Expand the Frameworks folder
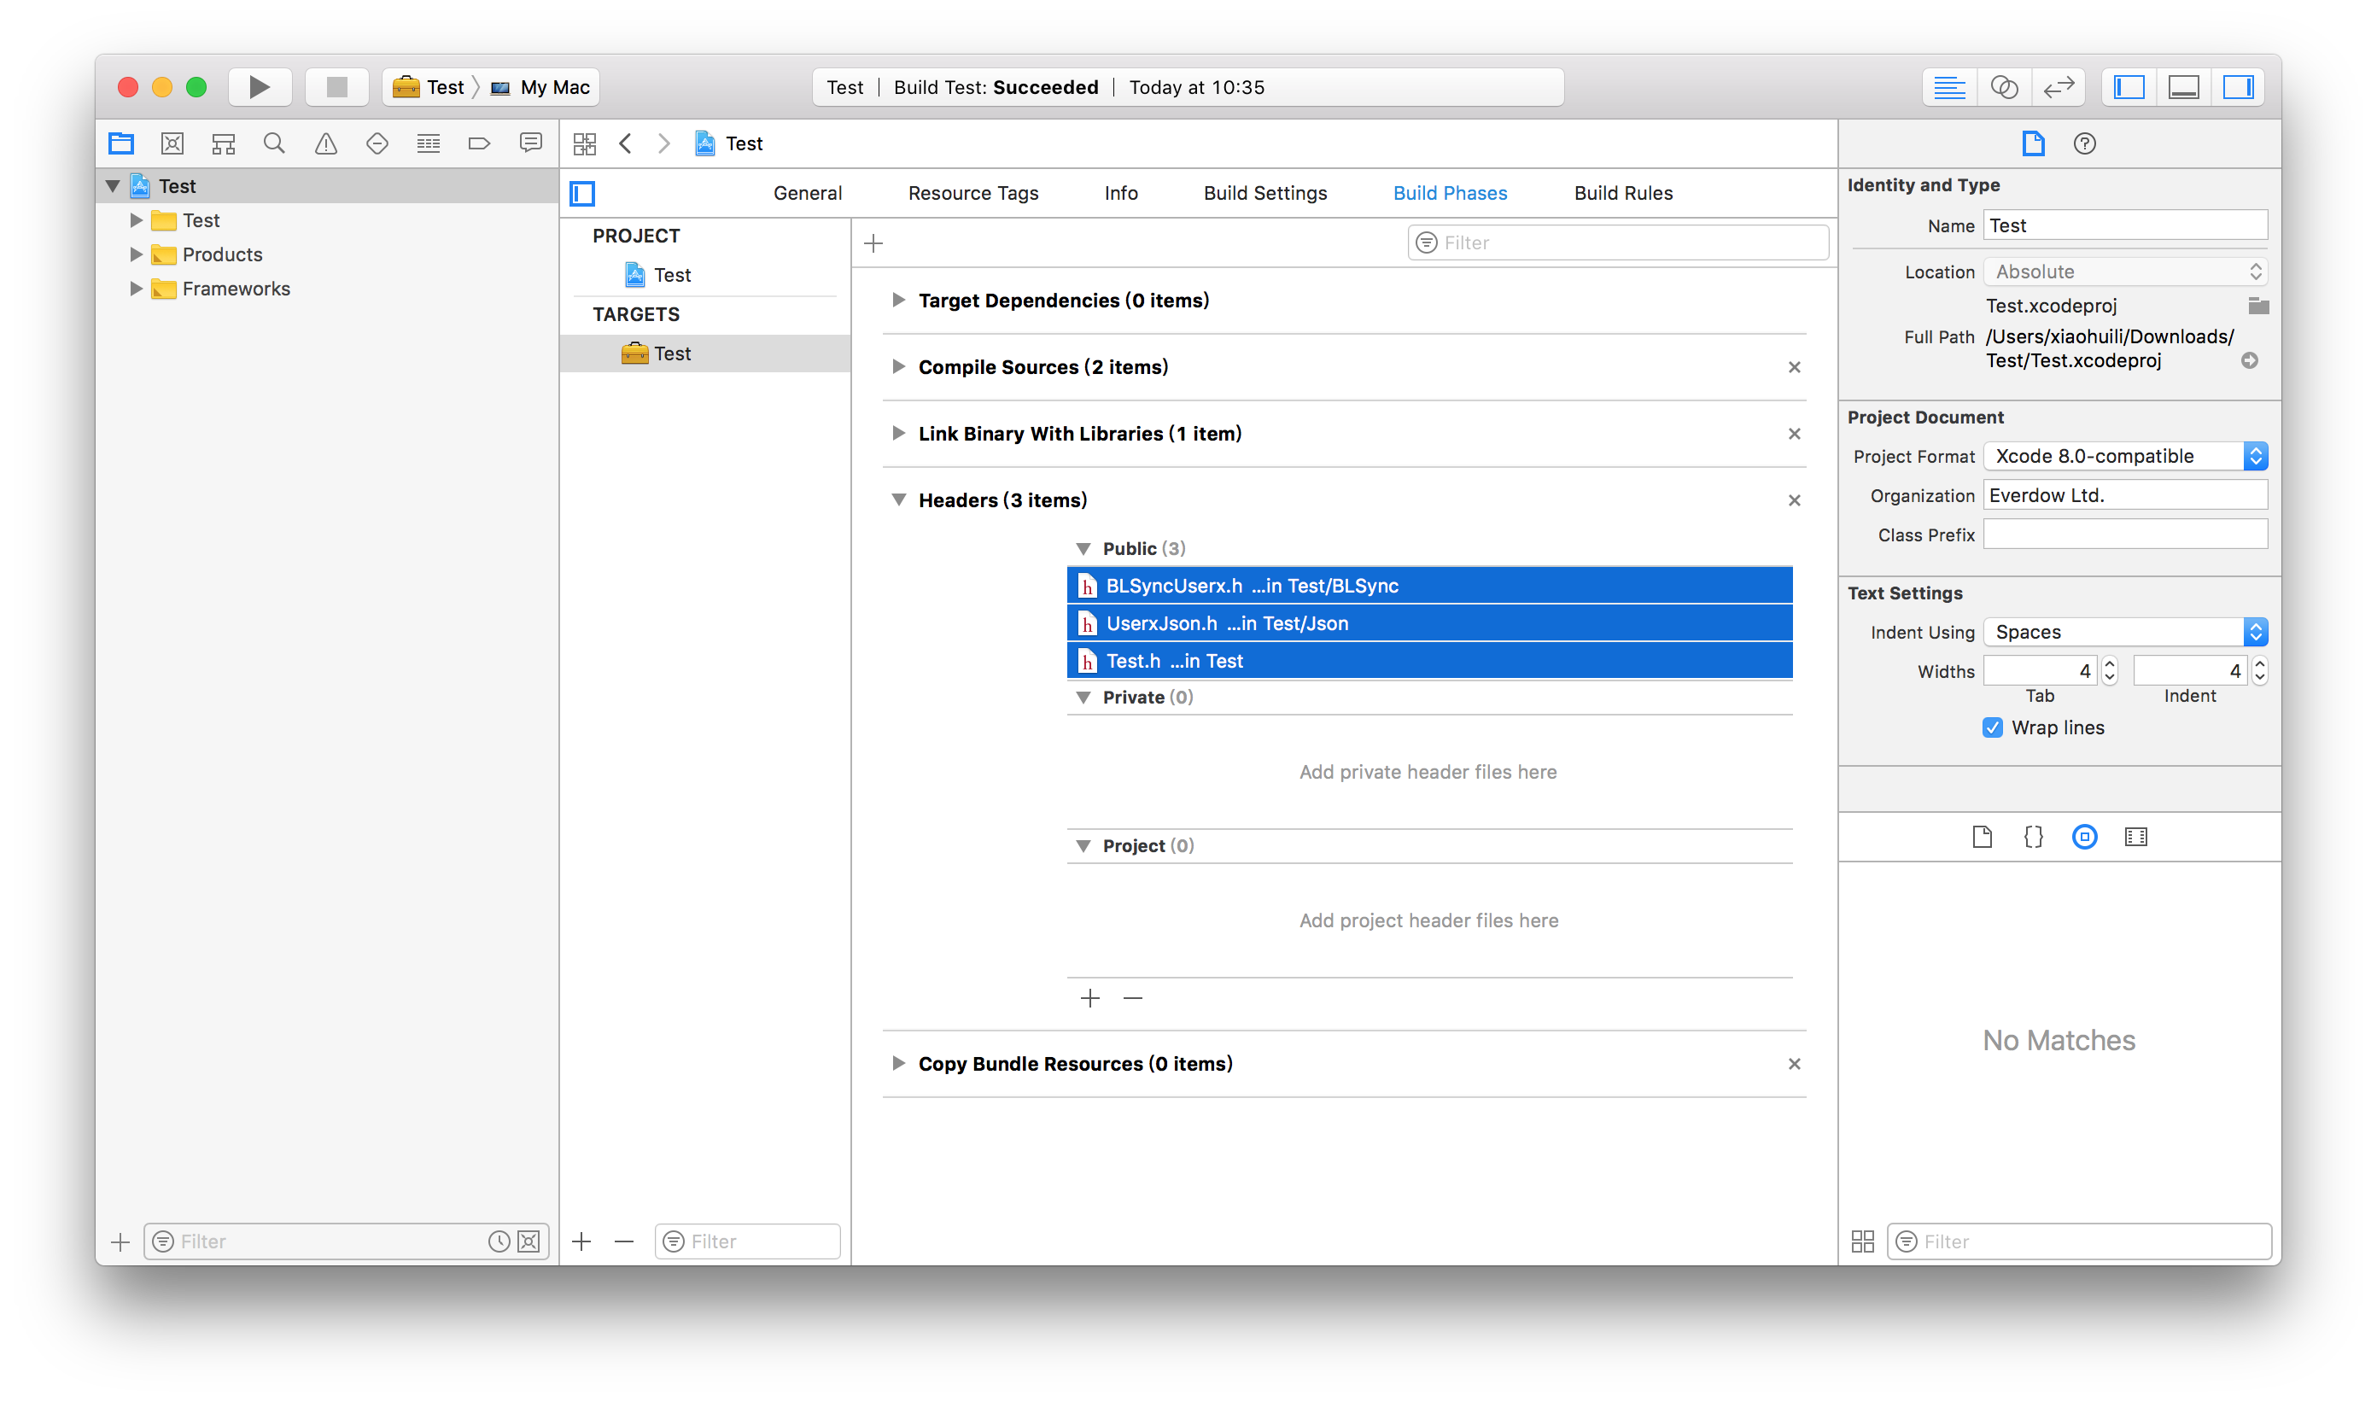2377x1402 pixels. click(x=136, y=288)
